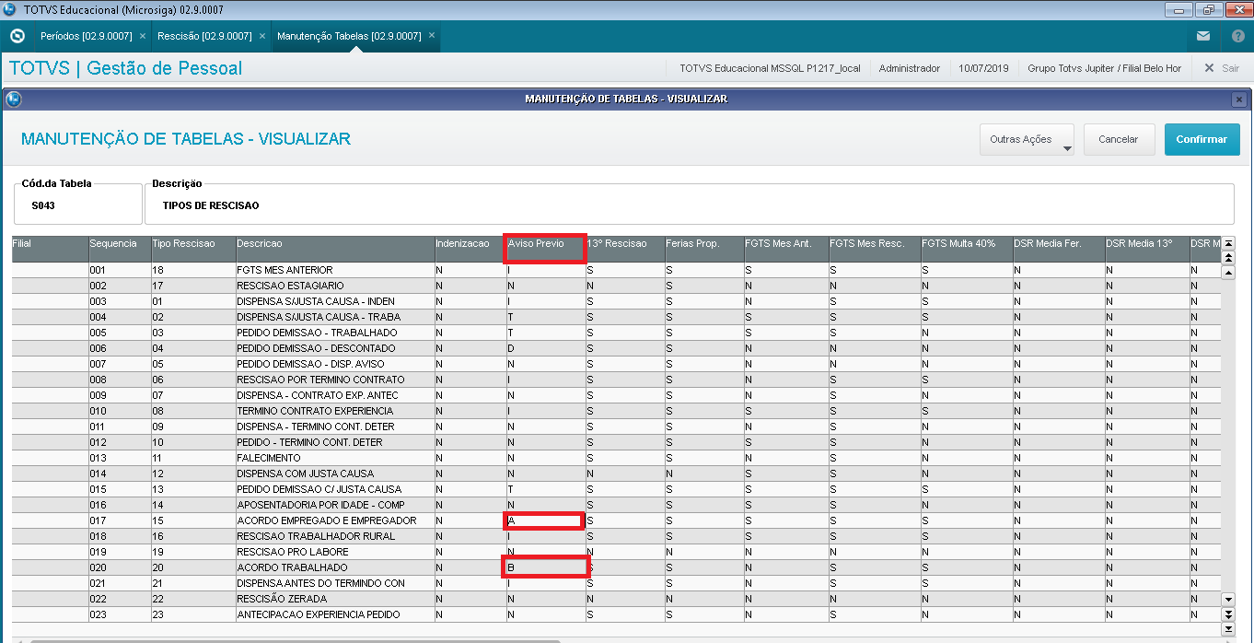Select the ANTECIPACAO EXPERIENCIA PEDIDO row
Image resolution: width=1254 pixels, height=643 pixels.
coord(616,614)
